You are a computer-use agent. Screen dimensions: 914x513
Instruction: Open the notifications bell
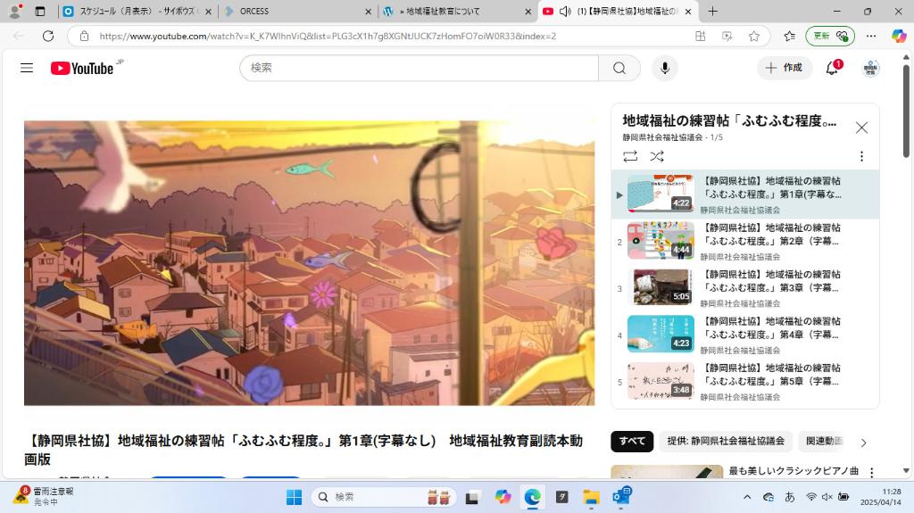[x=832, y=68]
